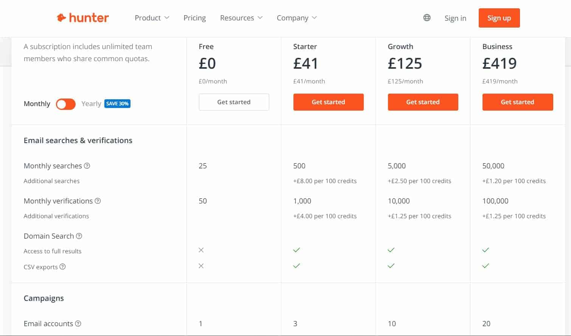571x336 pixels.
Task: Click the Growth 10,000 verifications value
Action: [399, 201]
